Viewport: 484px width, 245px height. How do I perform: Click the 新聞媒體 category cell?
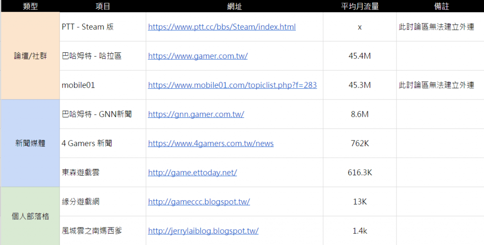(x=30, y=143)
